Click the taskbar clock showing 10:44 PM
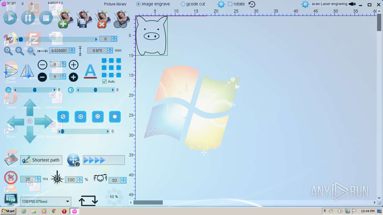The image size is (383, 215). tap(368, 211)
